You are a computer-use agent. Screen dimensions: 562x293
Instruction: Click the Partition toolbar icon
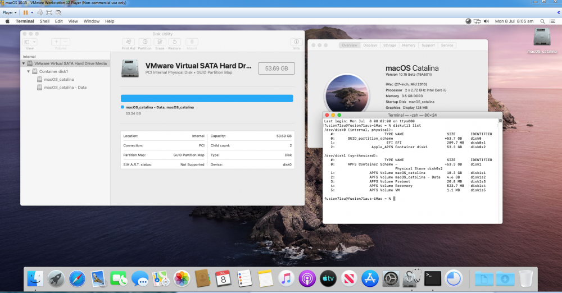(145, 42)
